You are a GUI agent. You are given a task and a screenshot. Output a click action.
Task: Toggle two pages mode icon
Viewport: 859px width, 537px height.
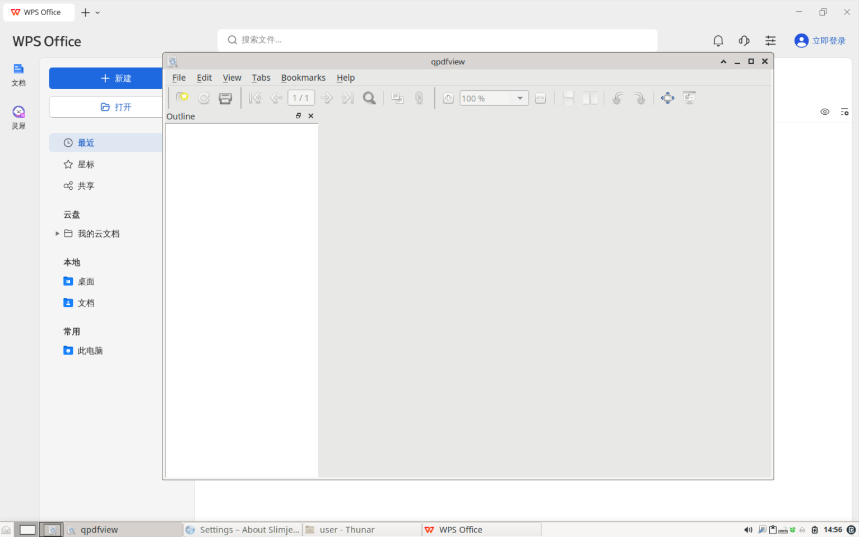(589, 98)
